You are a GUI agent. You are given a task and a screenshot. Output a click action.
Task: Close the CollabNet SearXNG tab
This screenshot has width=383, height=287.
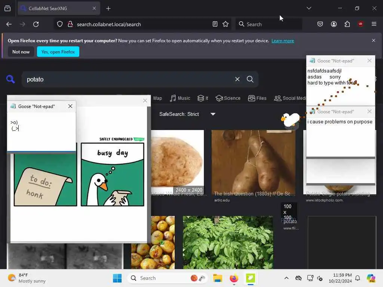click(94, 8)
